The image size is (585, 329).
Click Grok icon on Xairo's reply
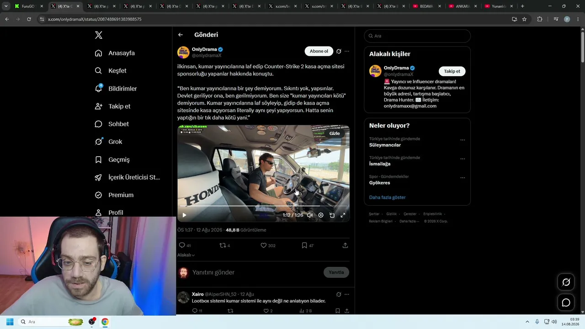point(339,294)
